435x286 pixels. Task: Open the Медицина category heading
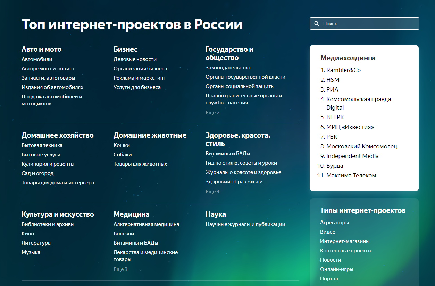[x=131, y=214]
